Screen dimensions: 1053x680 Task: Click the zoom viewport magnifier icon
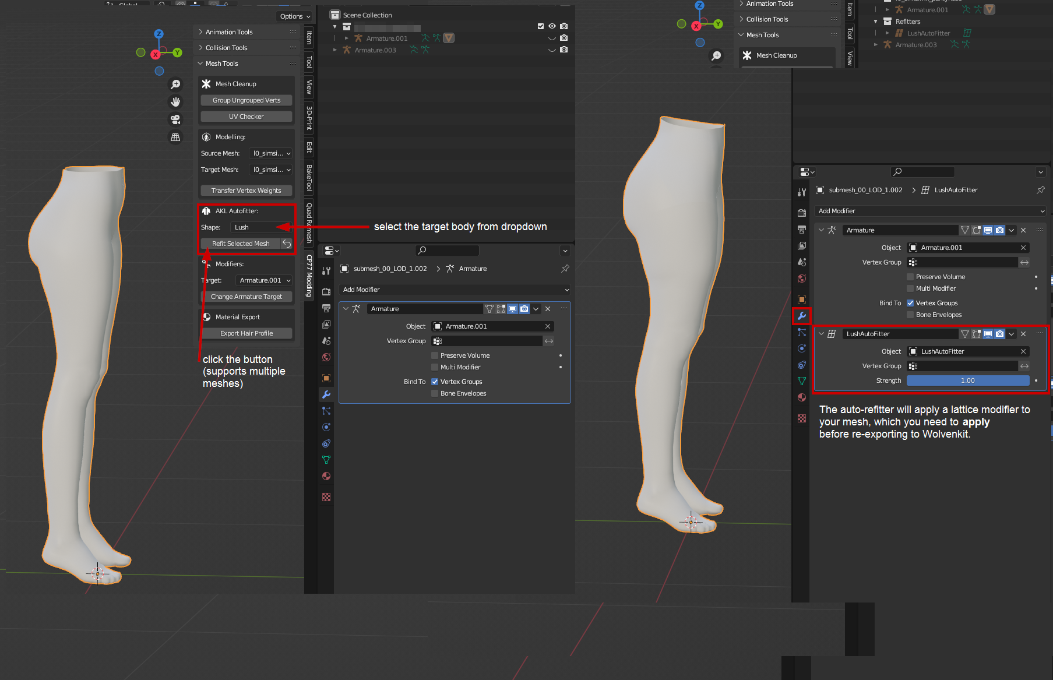(x=175, y=84)
